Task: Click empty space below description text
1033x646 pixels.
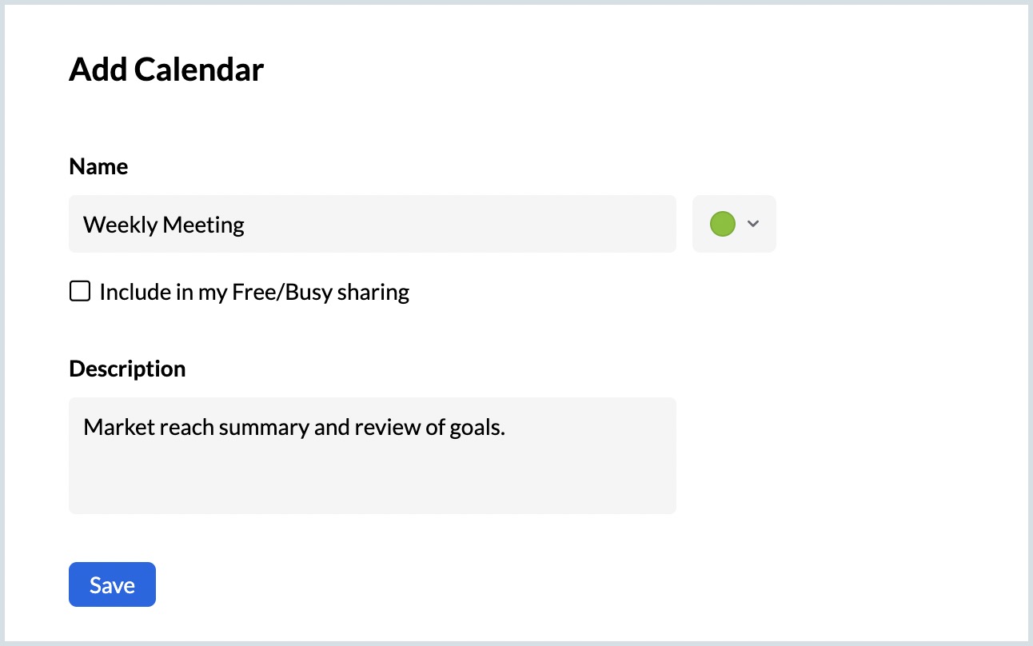Action: 372,480
